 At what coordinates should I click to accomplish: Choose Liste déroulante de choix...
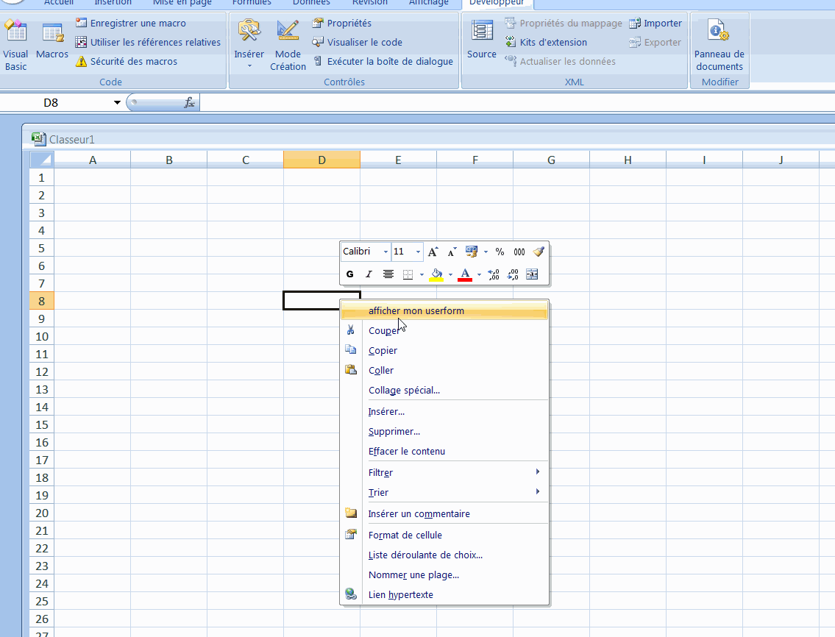click(x=444, y=555)
